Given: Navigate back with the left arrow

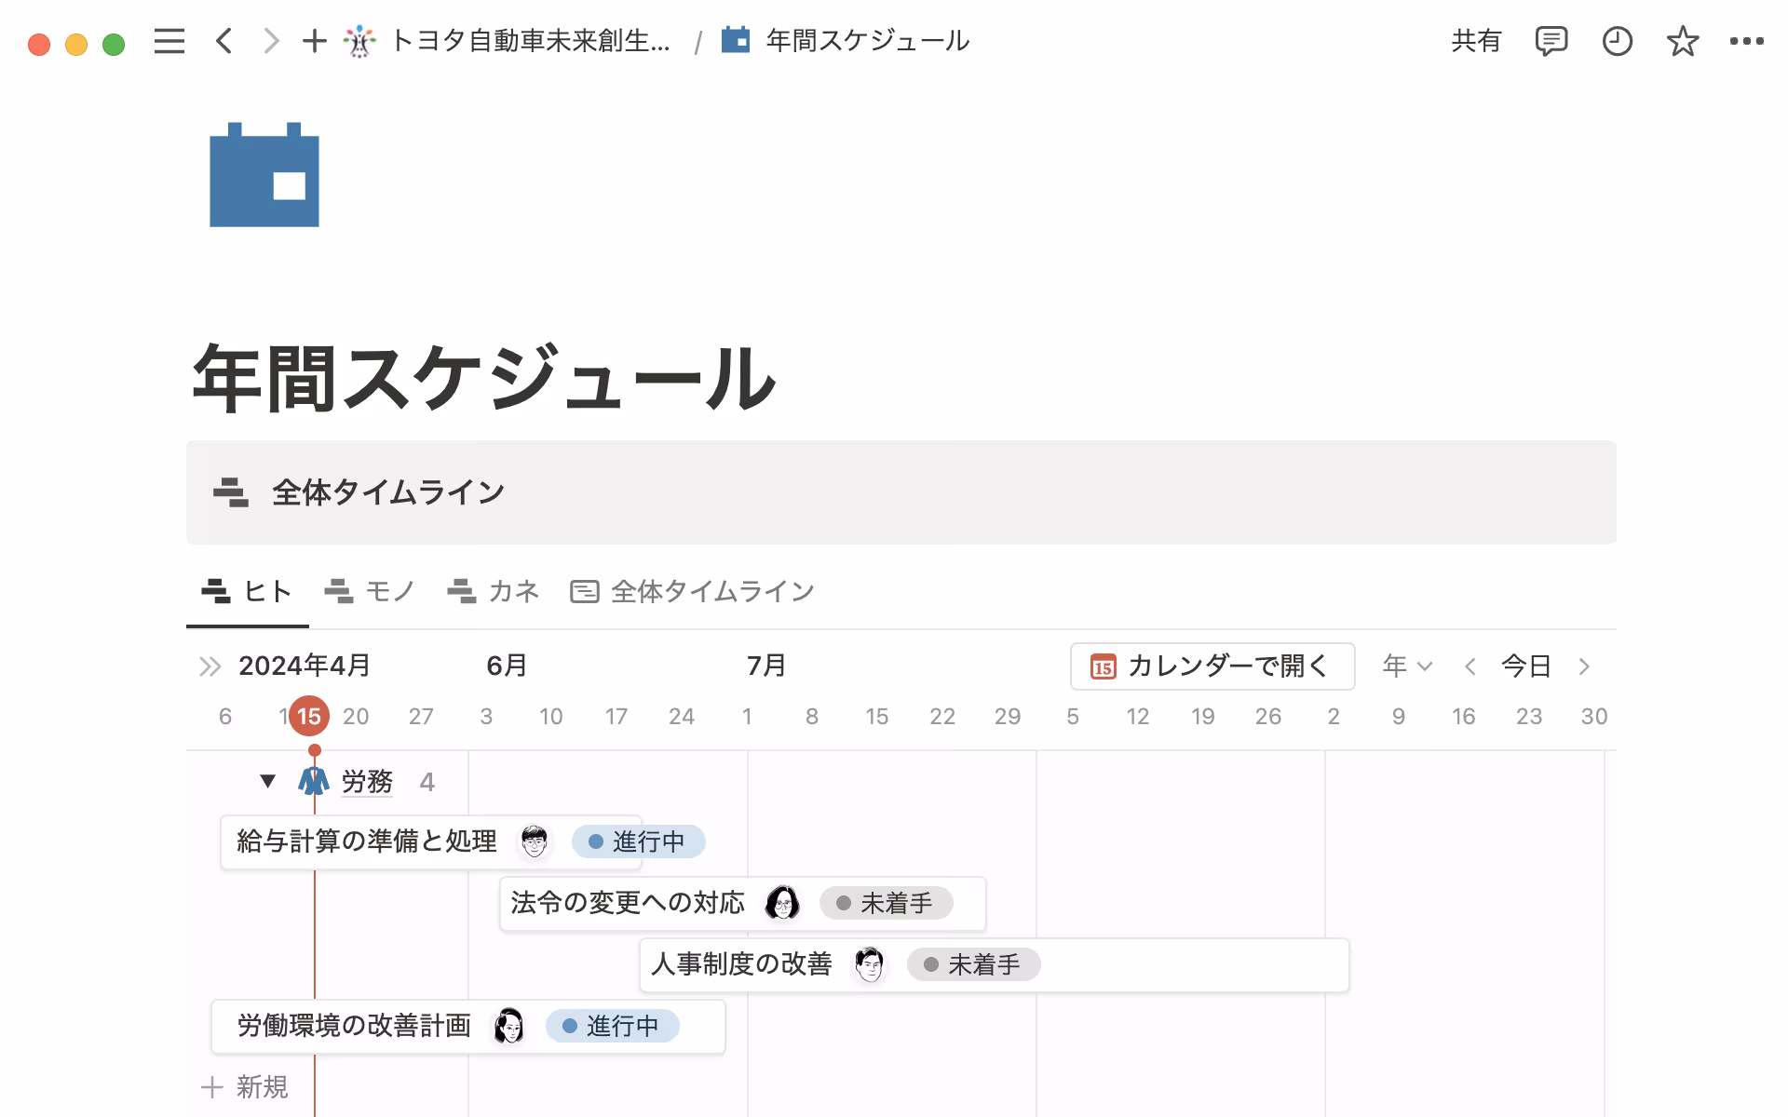Looking at the screenshot, I should 223,41.
